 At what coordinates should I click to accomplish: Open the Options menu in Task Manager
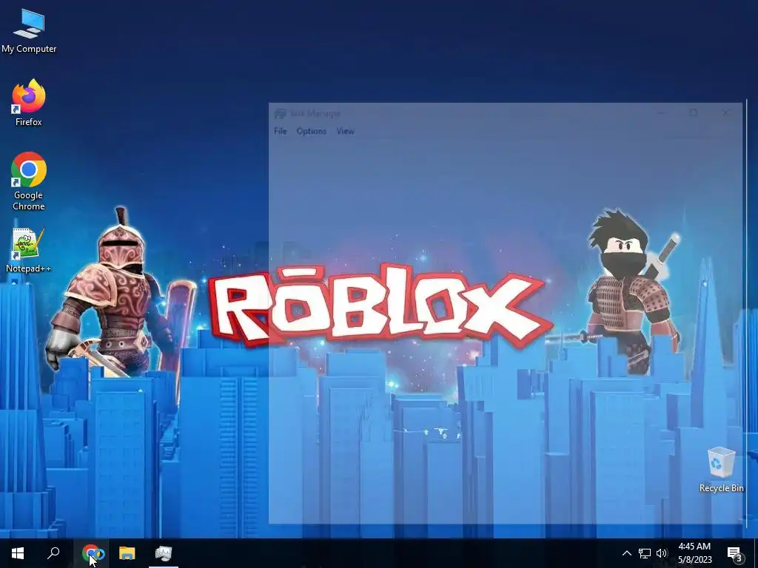[x=312, y=131]
